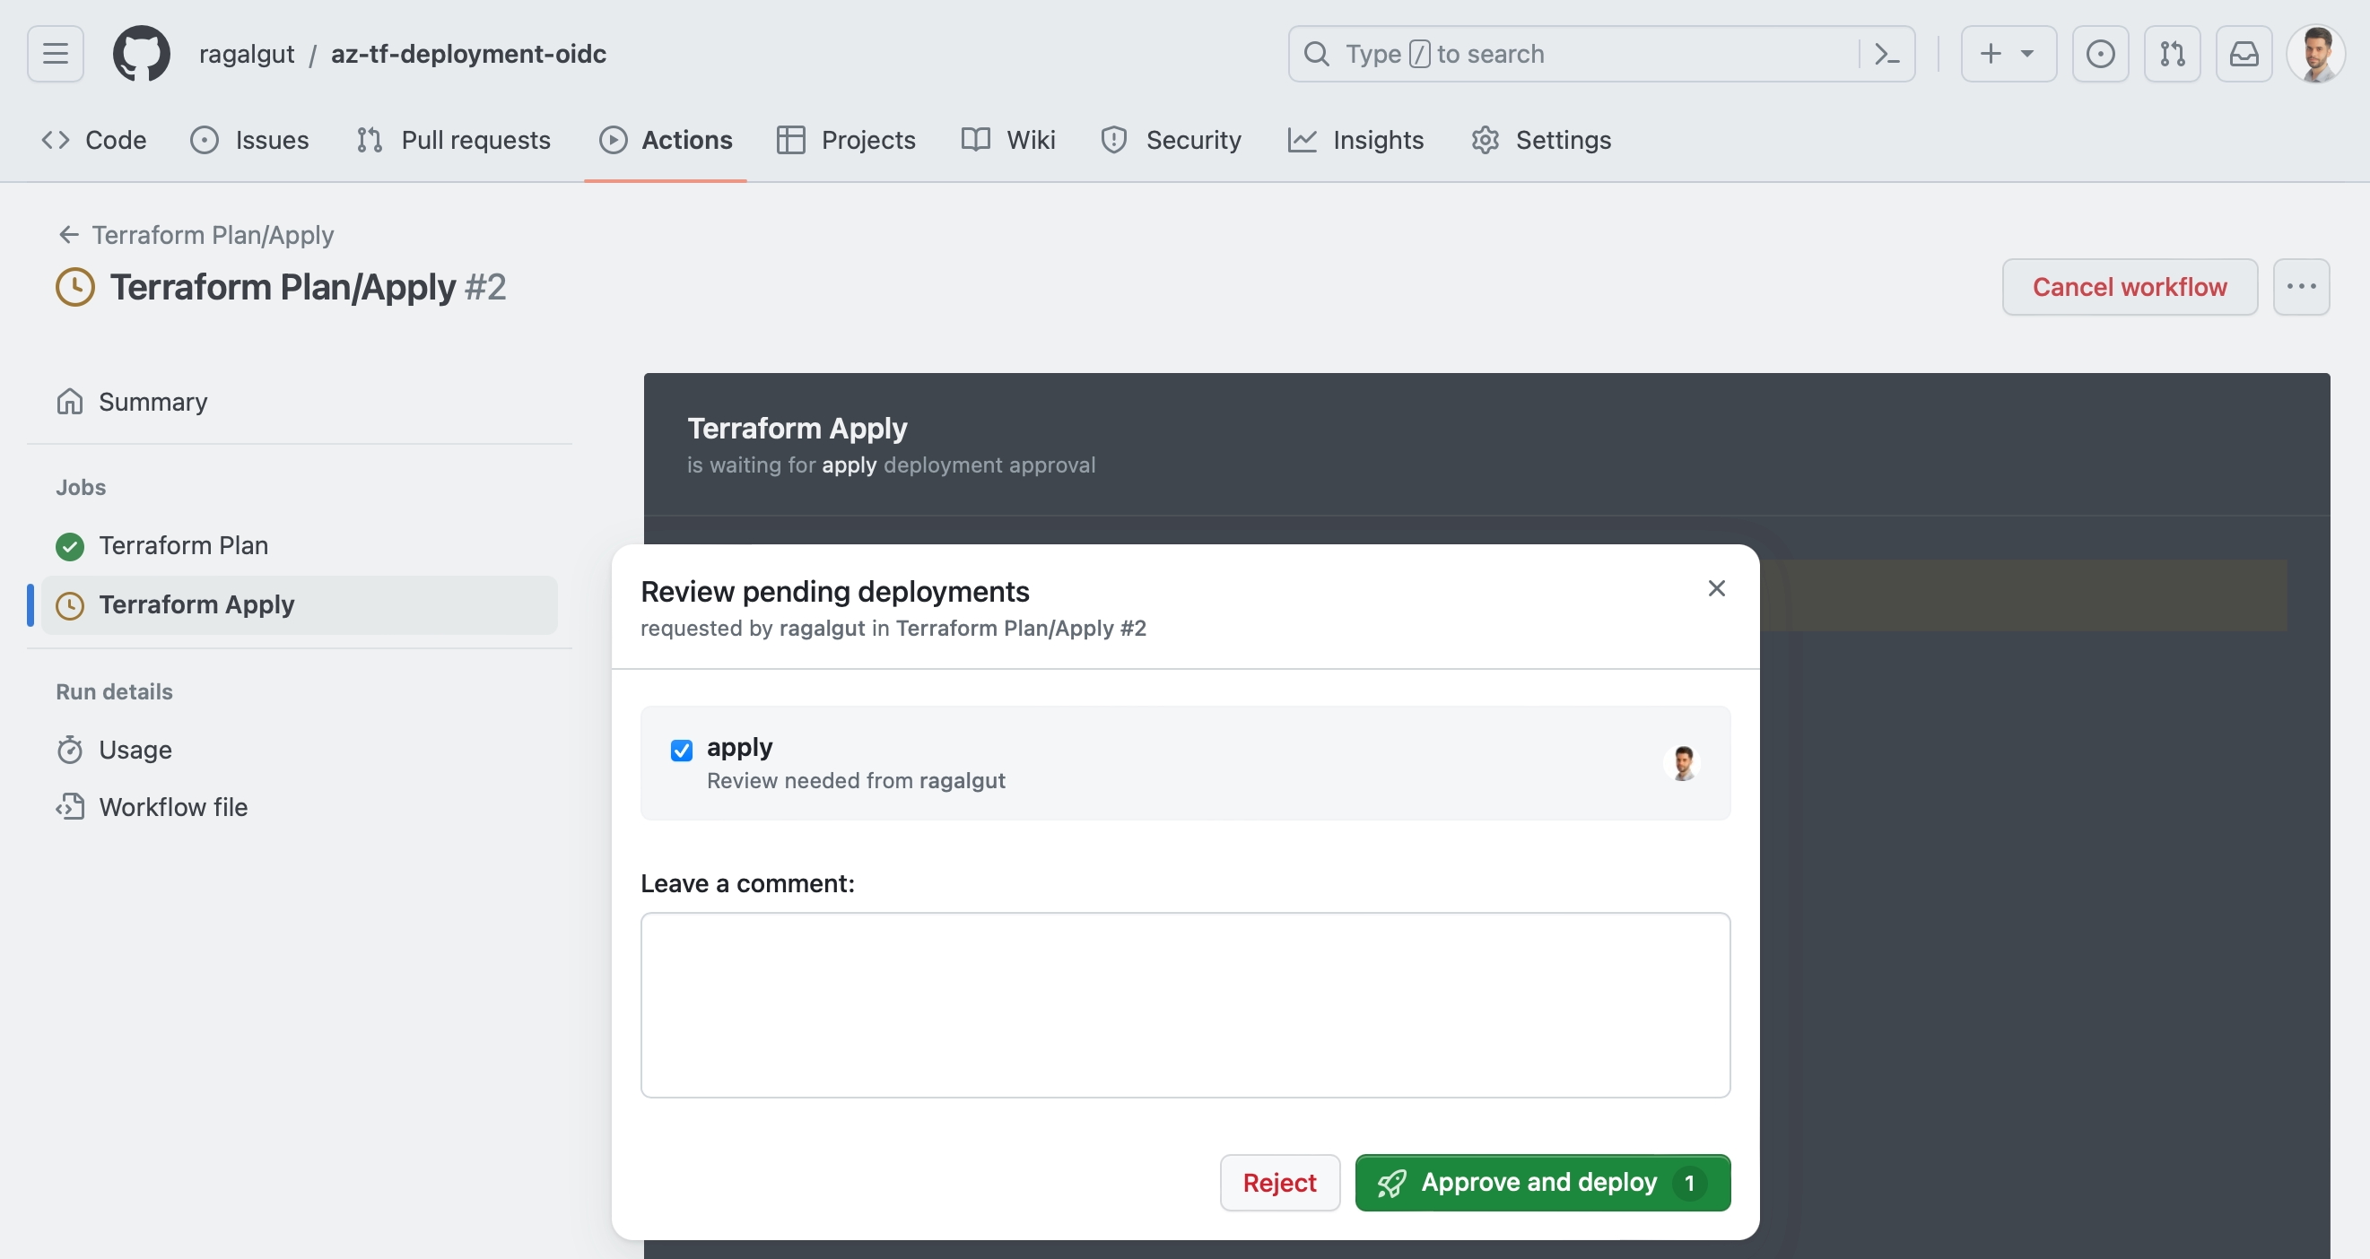Click the 'Terraform Apply' panel heading

coord(797,428)
